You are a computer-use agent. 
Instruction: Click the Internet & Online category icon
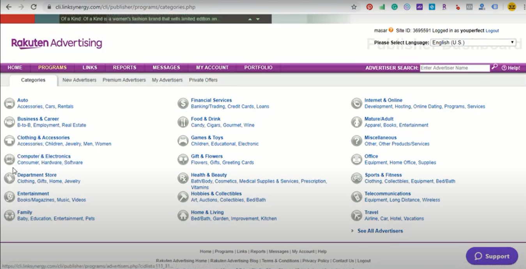tap(356, 104)
